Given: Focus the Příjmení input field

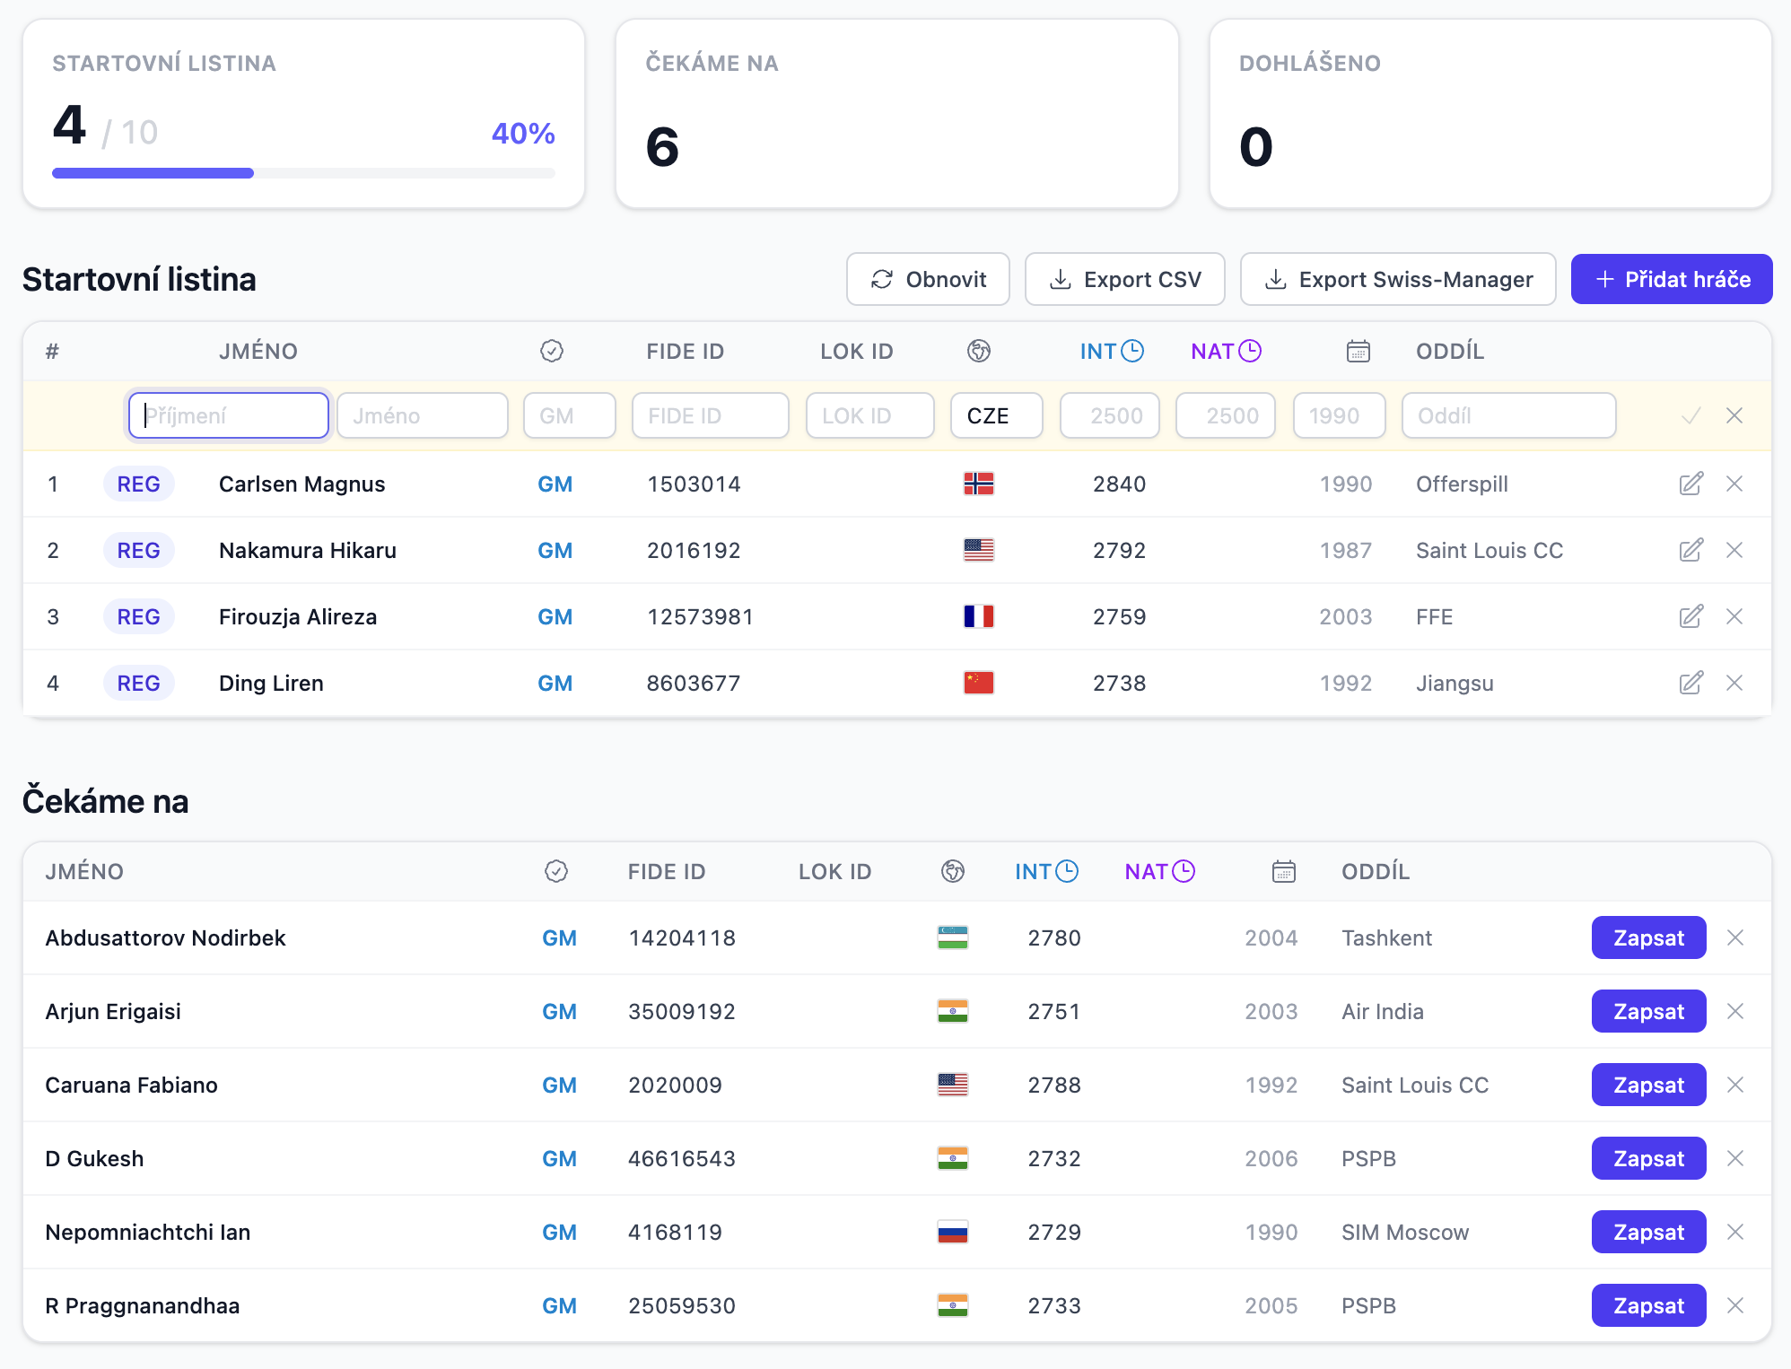Looking at the screenshot, I should coord(229,415).
